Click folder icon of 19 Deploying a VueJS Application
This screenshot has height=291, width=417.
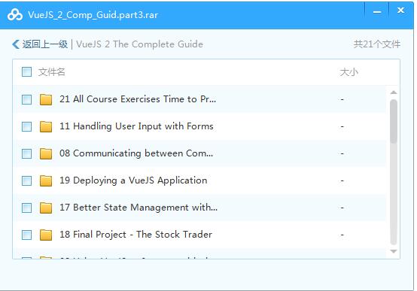point(46,180)
